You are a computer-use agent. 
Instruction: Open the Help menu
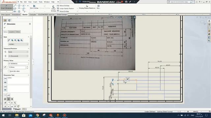[53, 2]
